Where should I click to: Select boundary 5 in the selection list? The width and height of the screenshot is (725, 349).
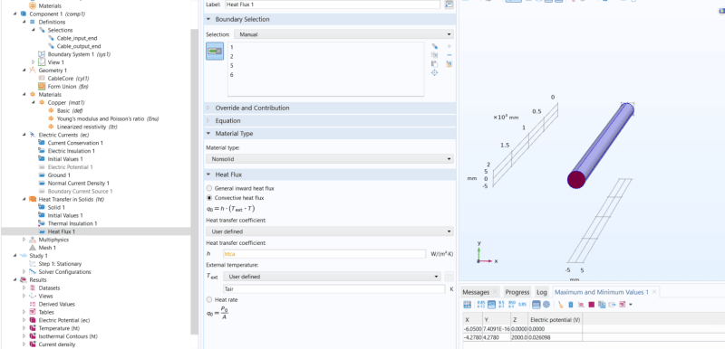231,65
